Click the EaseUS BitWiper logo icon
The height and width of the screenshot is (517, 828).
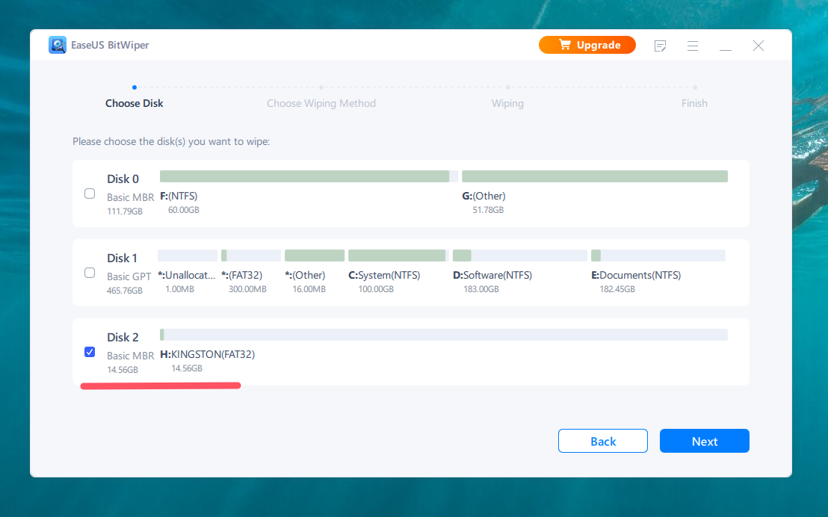point(57,45)
